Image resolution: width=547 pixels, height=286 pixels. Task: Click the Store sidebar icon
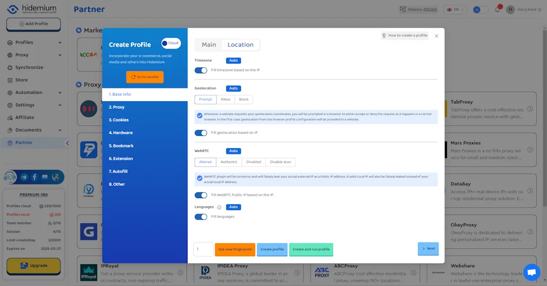tap(10, 80)
